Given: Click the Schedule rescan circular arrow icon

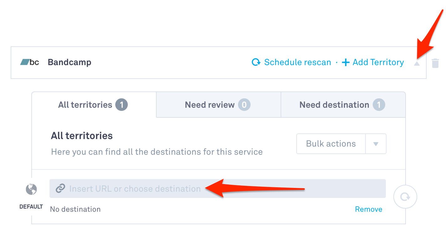Looking at the screenshot, I should pos(256,62).
